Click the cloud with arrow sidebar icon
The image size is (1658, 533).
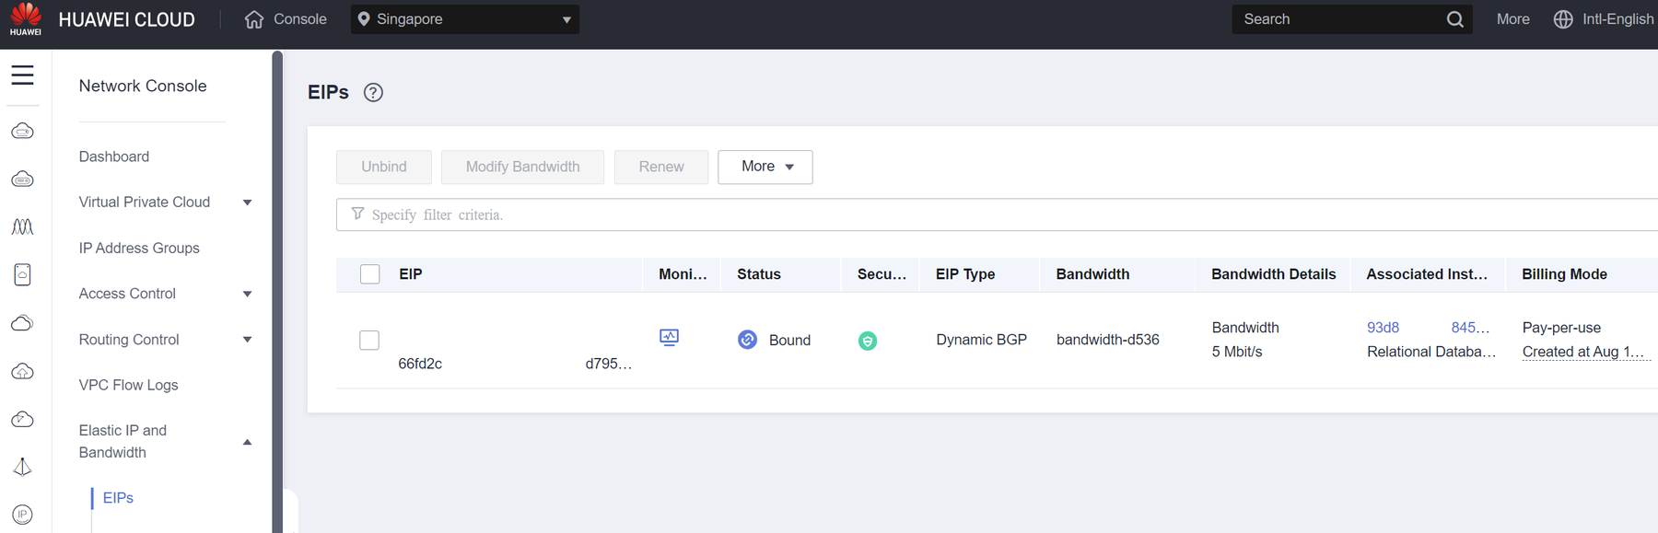point(23,419)
